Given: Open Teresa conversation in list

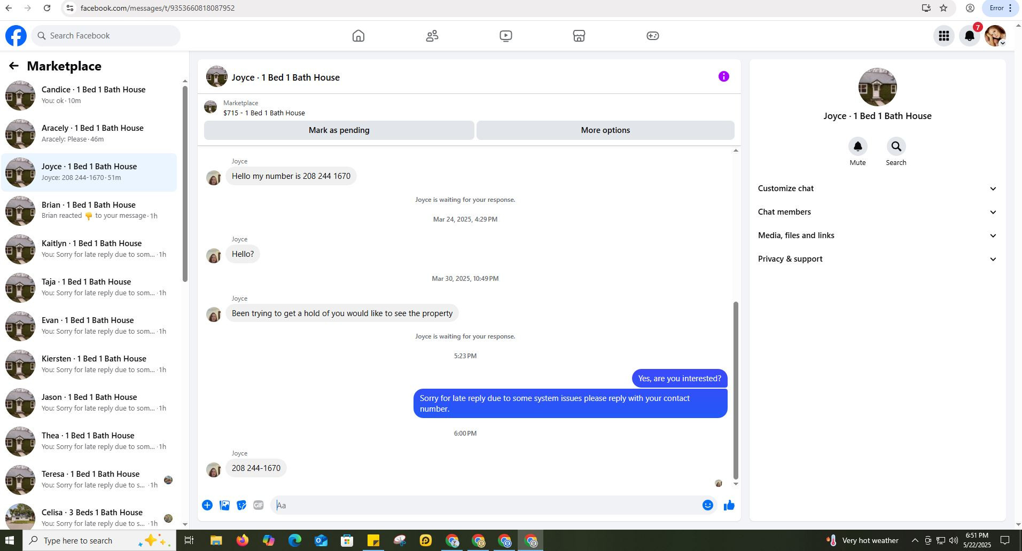Looking at the screenshot, I should pos(89,480).
